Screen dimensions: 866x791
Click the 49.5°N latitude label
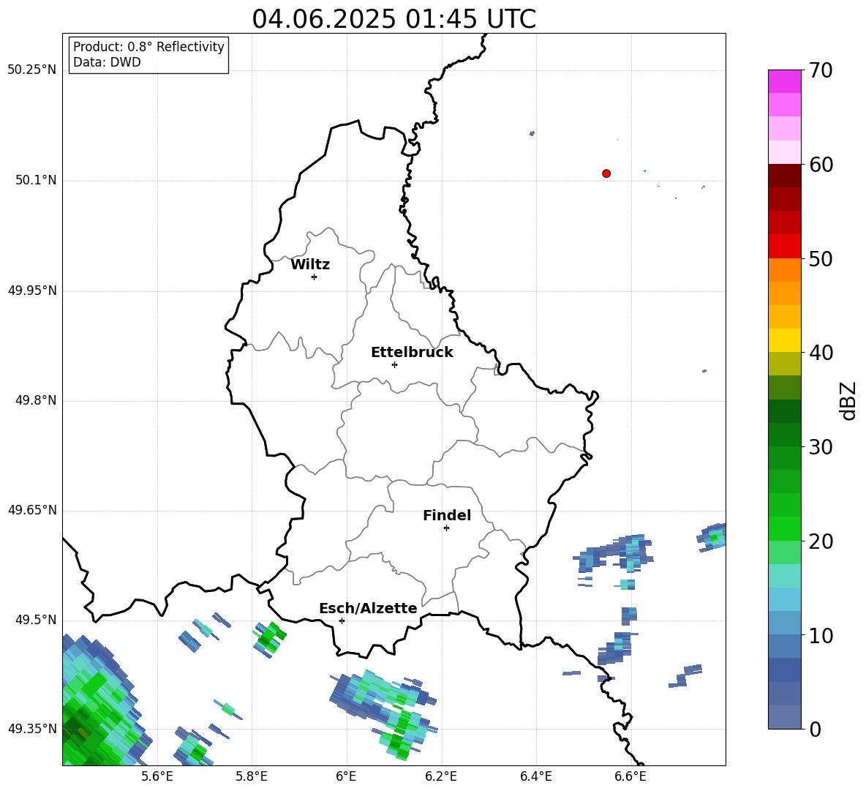point(36,621)
